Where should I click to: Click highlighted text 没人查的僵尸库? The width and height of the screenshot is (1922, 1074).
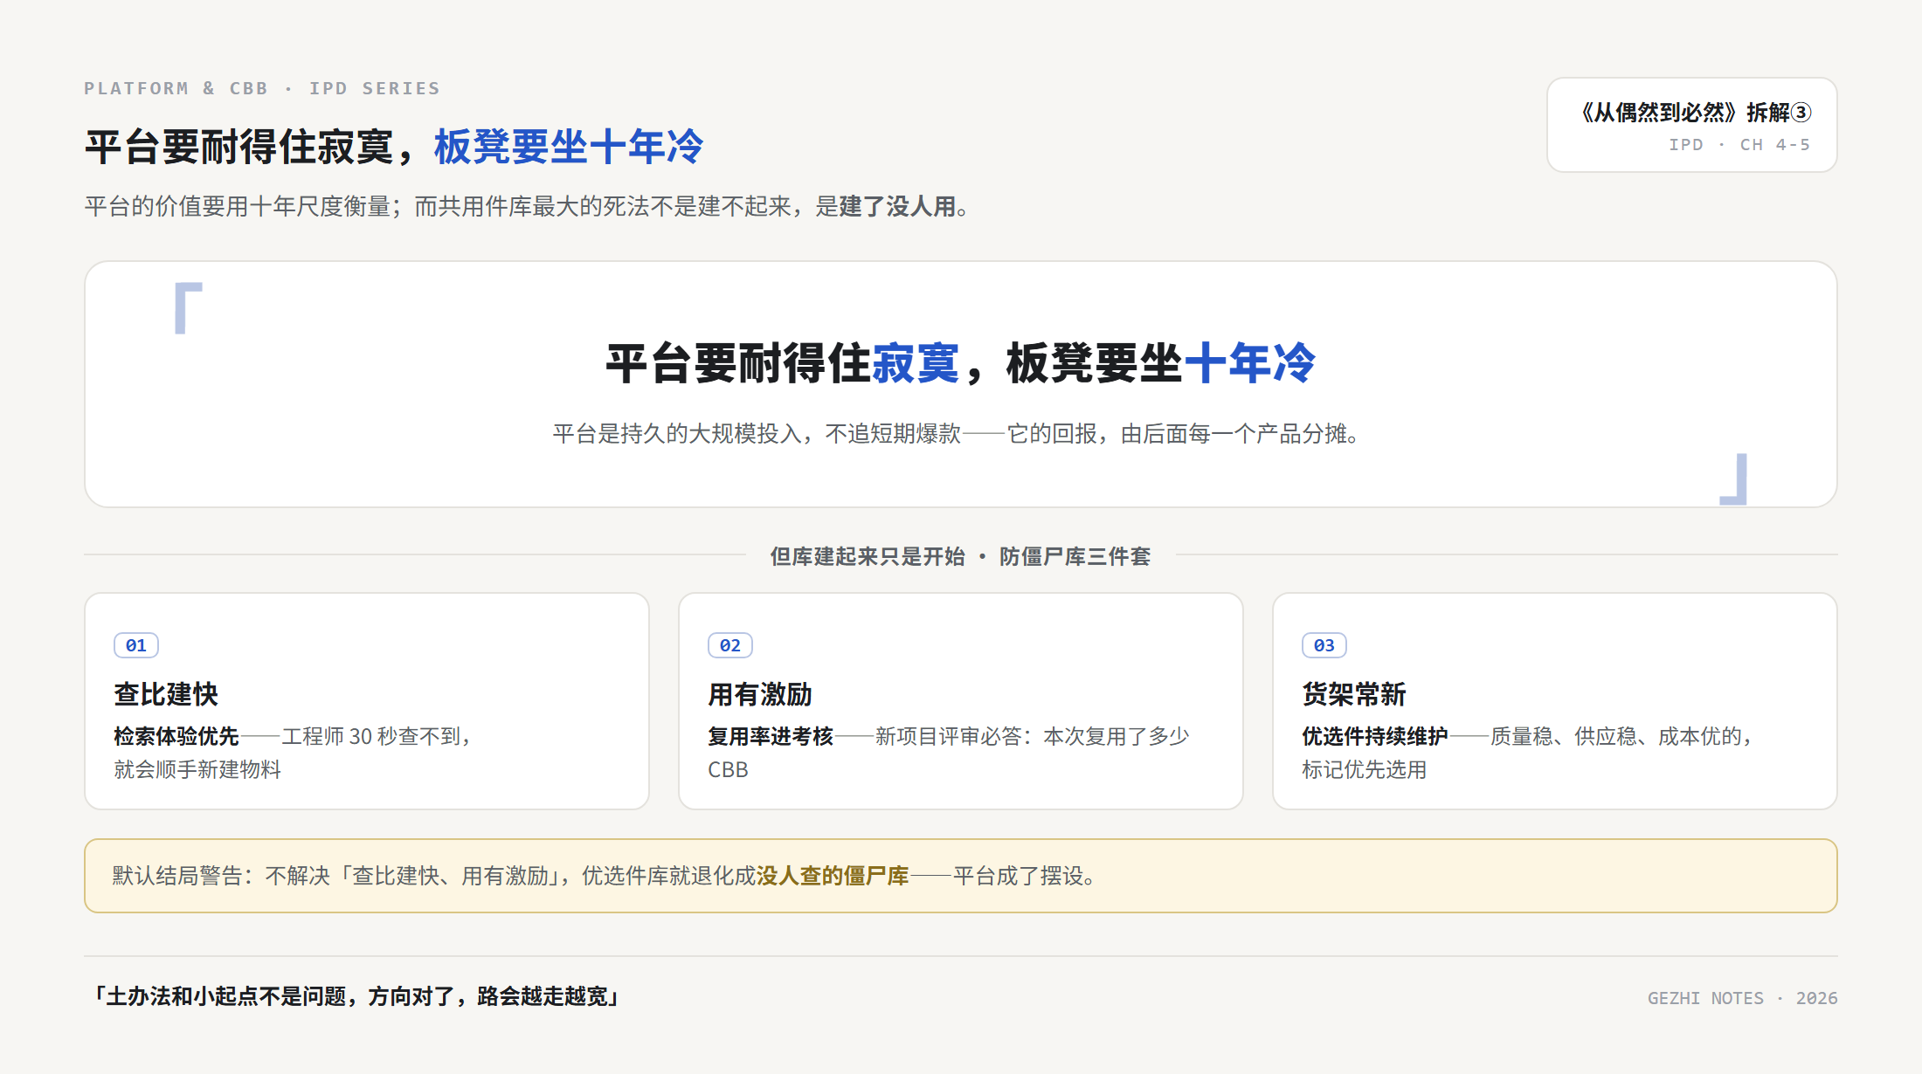tap(833, 876)
